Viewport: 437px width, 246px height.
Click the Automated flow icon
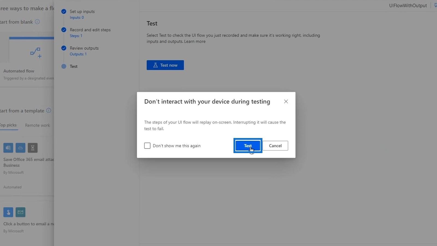(x=36, y=52)
